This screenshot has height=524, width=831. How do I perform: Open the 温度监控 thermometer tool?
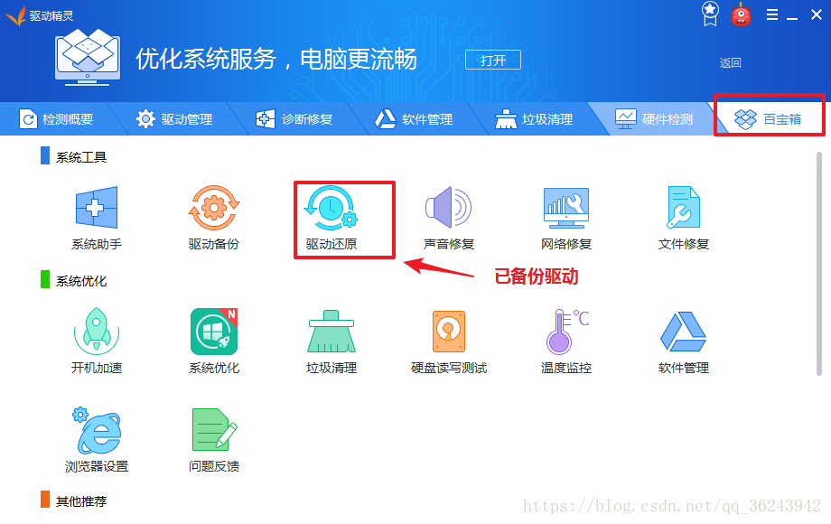pos(566,332)
